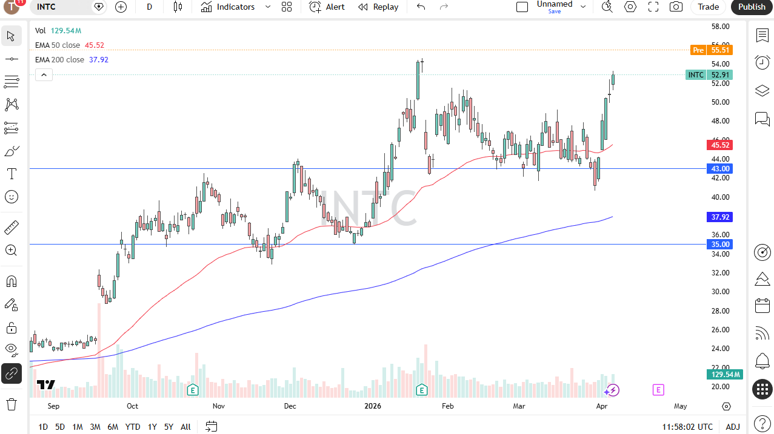Open the Fibonacci retracement tools

(12, 82)
